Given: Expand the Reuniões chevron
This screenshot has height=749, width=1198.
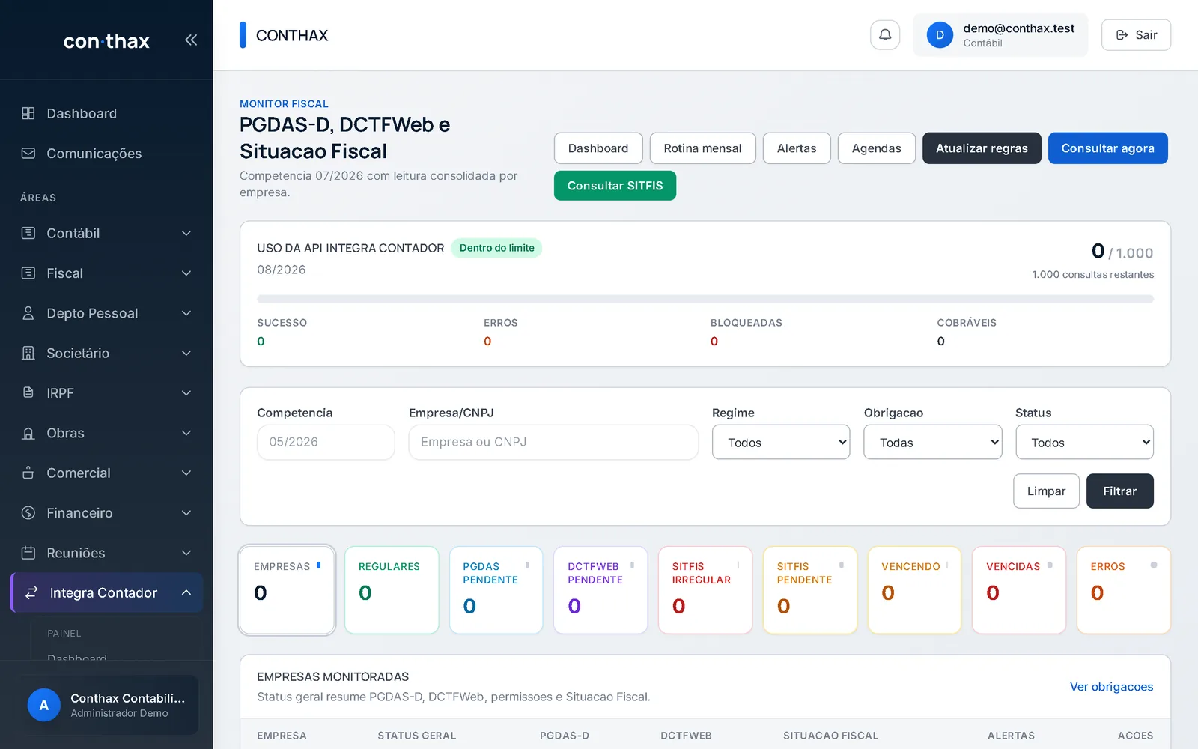Looking at the screenshot, I should (x=186, y=553).
